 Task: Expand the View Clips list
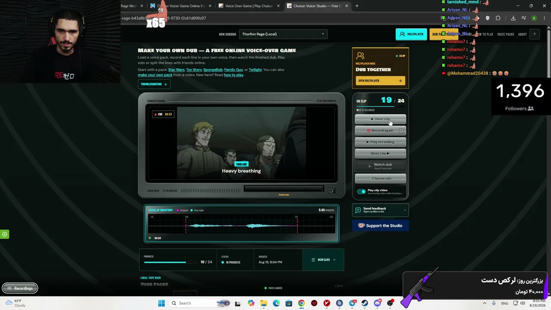click(x=323, y=260)
